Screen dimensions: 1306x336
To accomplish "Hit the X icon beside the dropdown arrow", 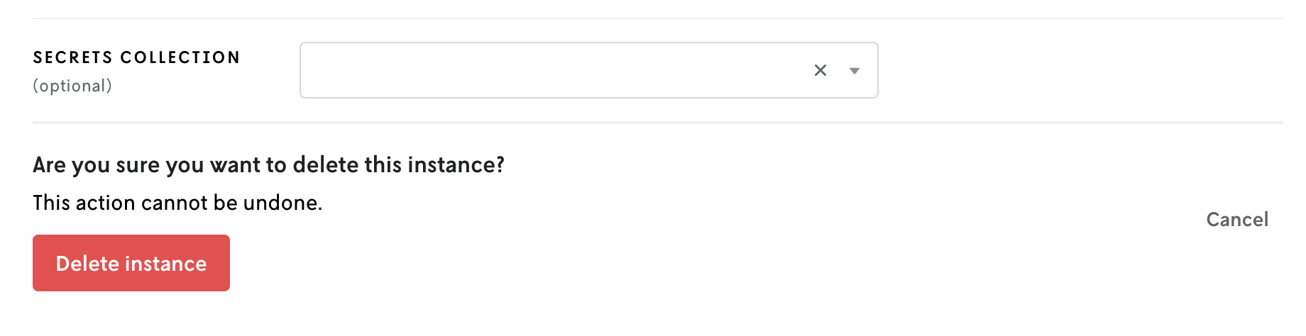I will click(821, 70).
